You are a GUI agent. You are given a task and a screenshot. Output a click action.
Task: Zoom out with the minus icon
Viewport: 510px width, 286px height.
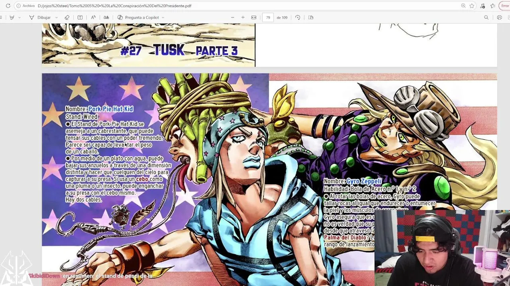pyautogui.click(x=233, y=17)
